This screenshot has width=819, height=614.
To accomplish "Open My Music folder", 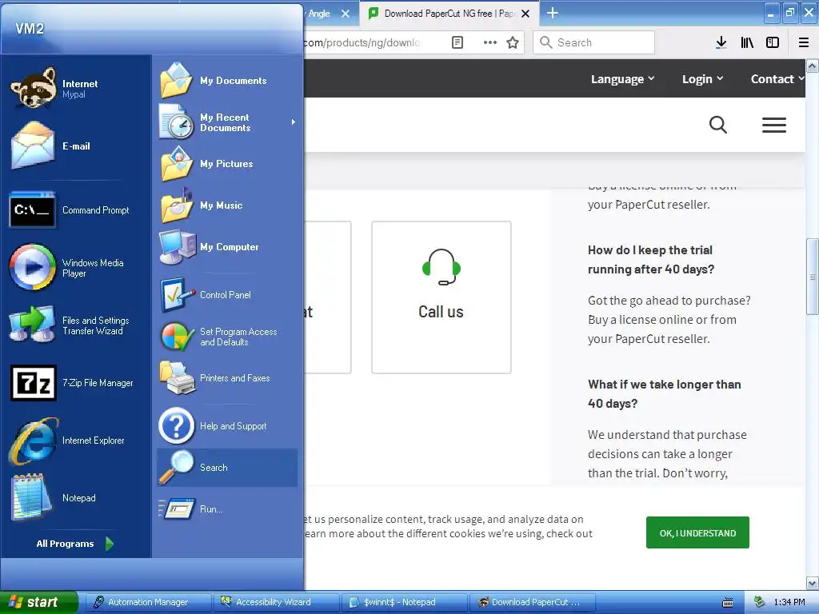I will click(x=226, y=205).
